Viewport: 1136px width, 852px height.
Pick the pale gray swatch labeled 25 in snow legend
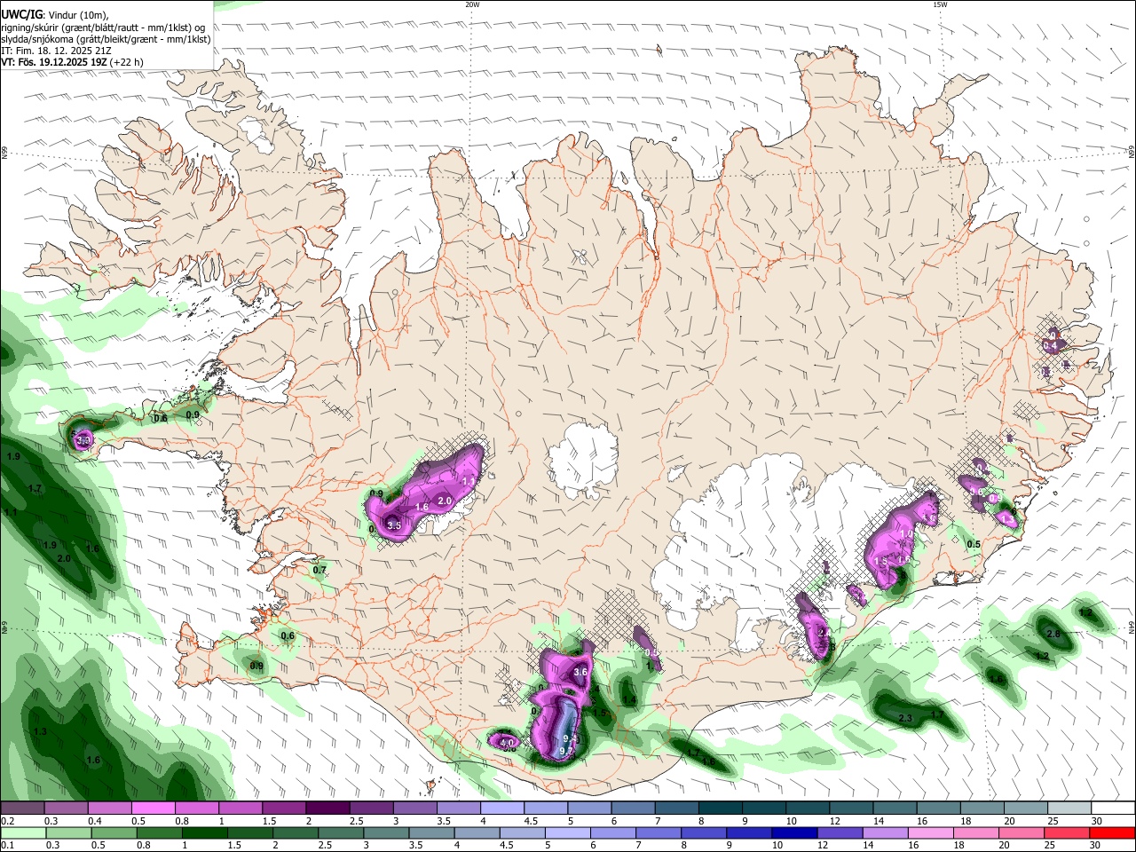tap(1069, 809)
